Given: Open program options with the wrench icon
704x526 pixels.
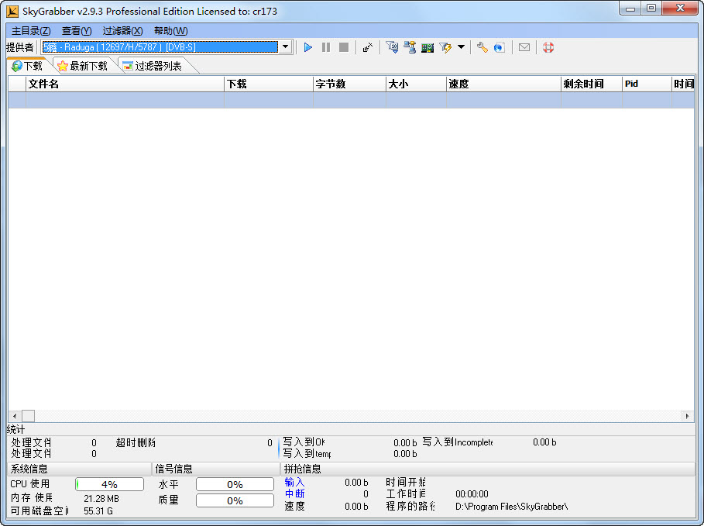Looking at the screenshot, I should click(482, 47).
